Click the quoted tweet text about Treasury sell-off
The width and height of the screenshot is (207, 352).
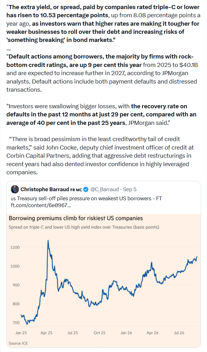86,198
